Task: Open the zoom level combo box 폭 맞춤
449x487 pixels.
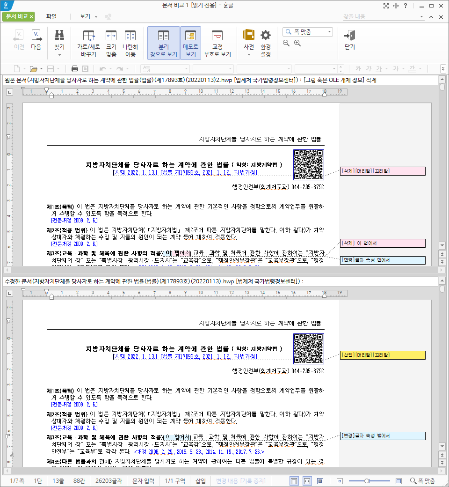Action: [307, 32]
